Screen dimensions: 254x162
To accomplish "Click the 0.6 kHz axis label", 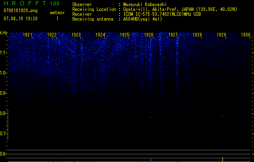I will 3,154.
